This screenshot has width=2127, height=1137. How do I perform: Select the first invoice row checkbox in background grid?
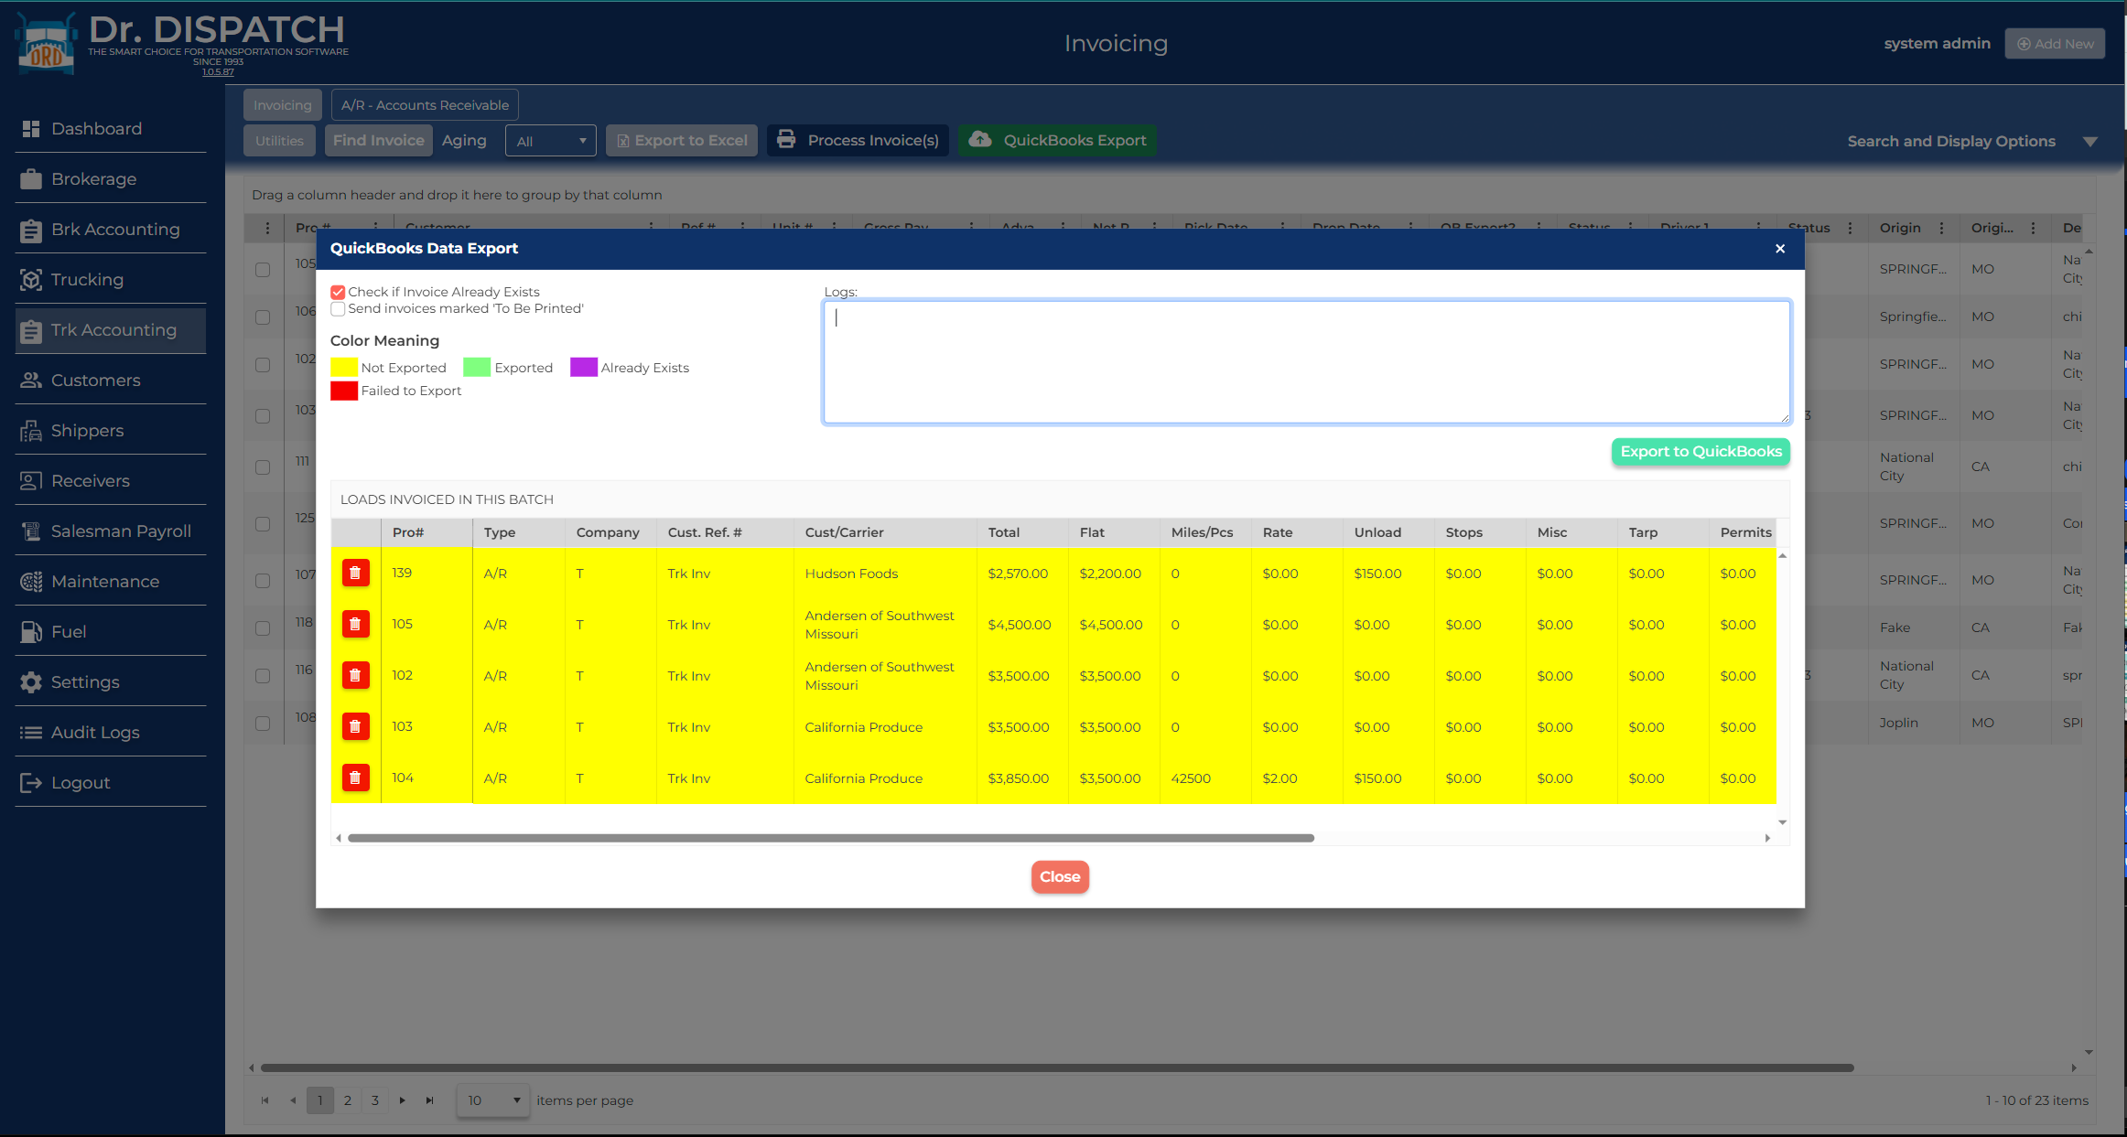click(263, 270)
